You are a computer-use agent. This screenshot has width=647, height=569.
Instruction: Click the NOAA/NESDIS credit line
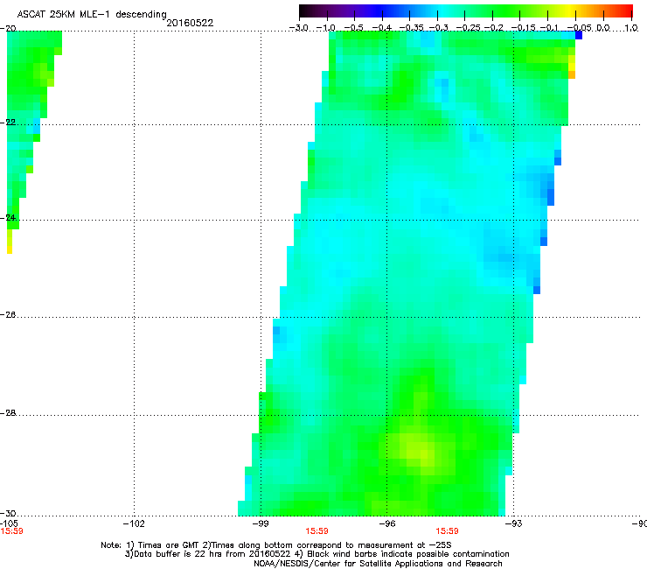click(x=378, y=564)
